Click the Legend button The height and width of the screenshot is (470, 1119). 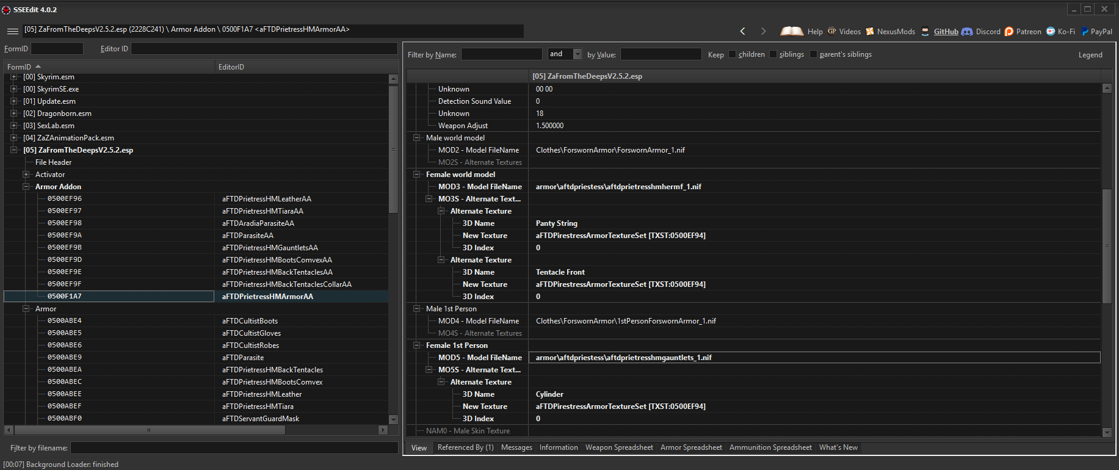tap(1090, 55)
